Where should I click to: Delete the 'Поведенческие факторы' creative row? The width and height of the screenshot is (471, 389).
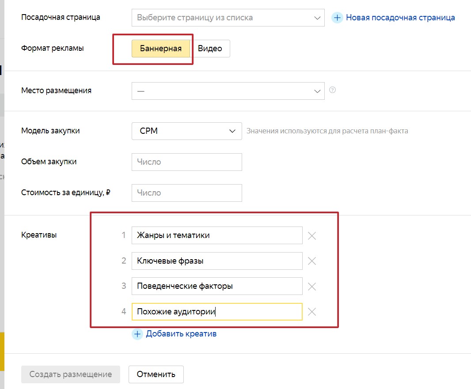point(311,287)
